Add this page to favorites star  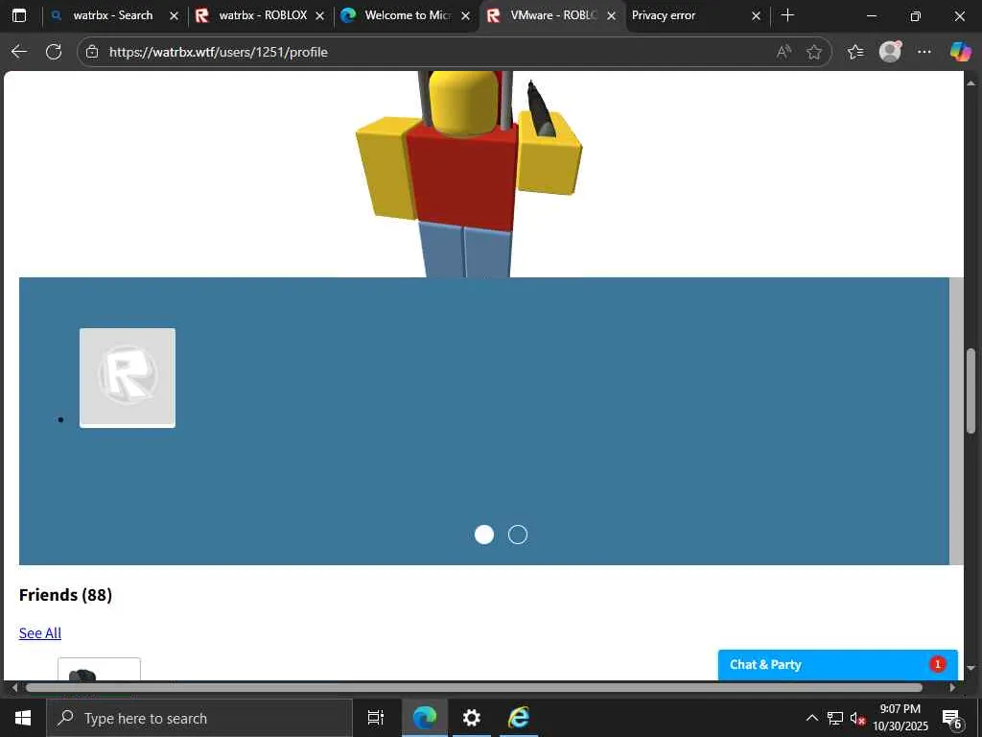tap(813, 52)
